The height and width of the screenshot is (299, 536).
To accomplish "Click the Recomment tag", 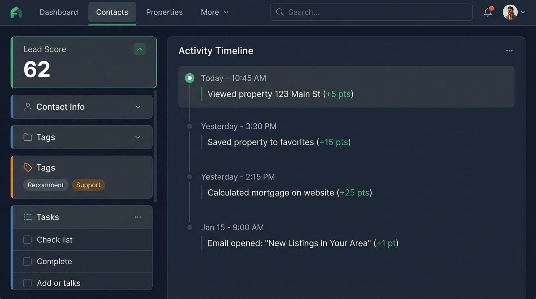I will pos(46,185).
